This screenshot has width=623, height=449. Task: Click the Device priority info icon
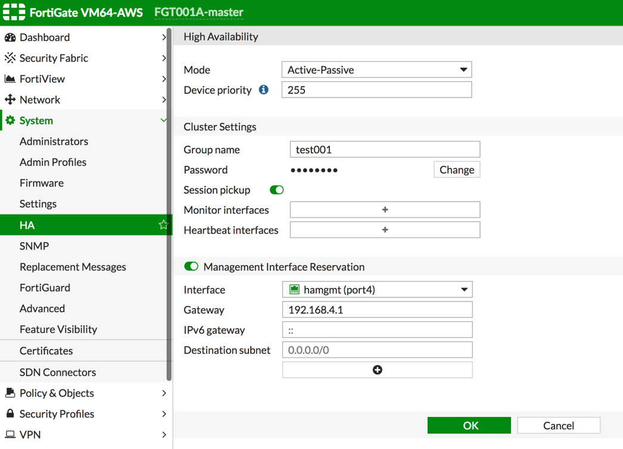263,90
